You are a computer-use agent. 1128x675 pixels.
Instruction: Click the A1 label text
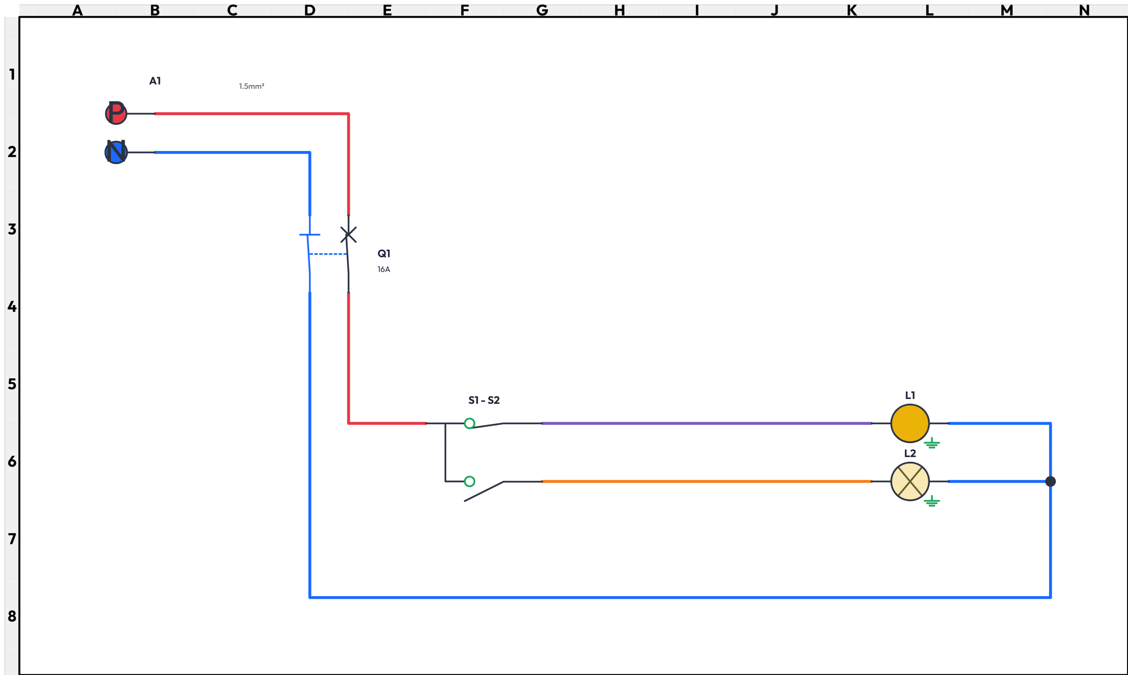tap(155, 81)
